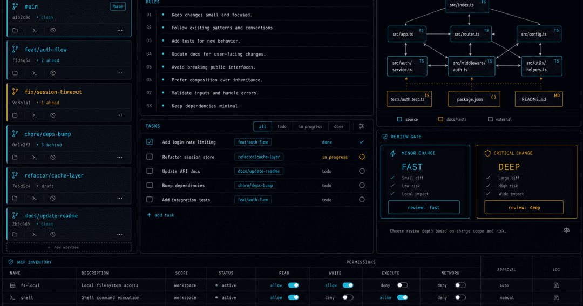Click the base badge on main
This screenshot has width=583, height=306.
click(118, 6)
